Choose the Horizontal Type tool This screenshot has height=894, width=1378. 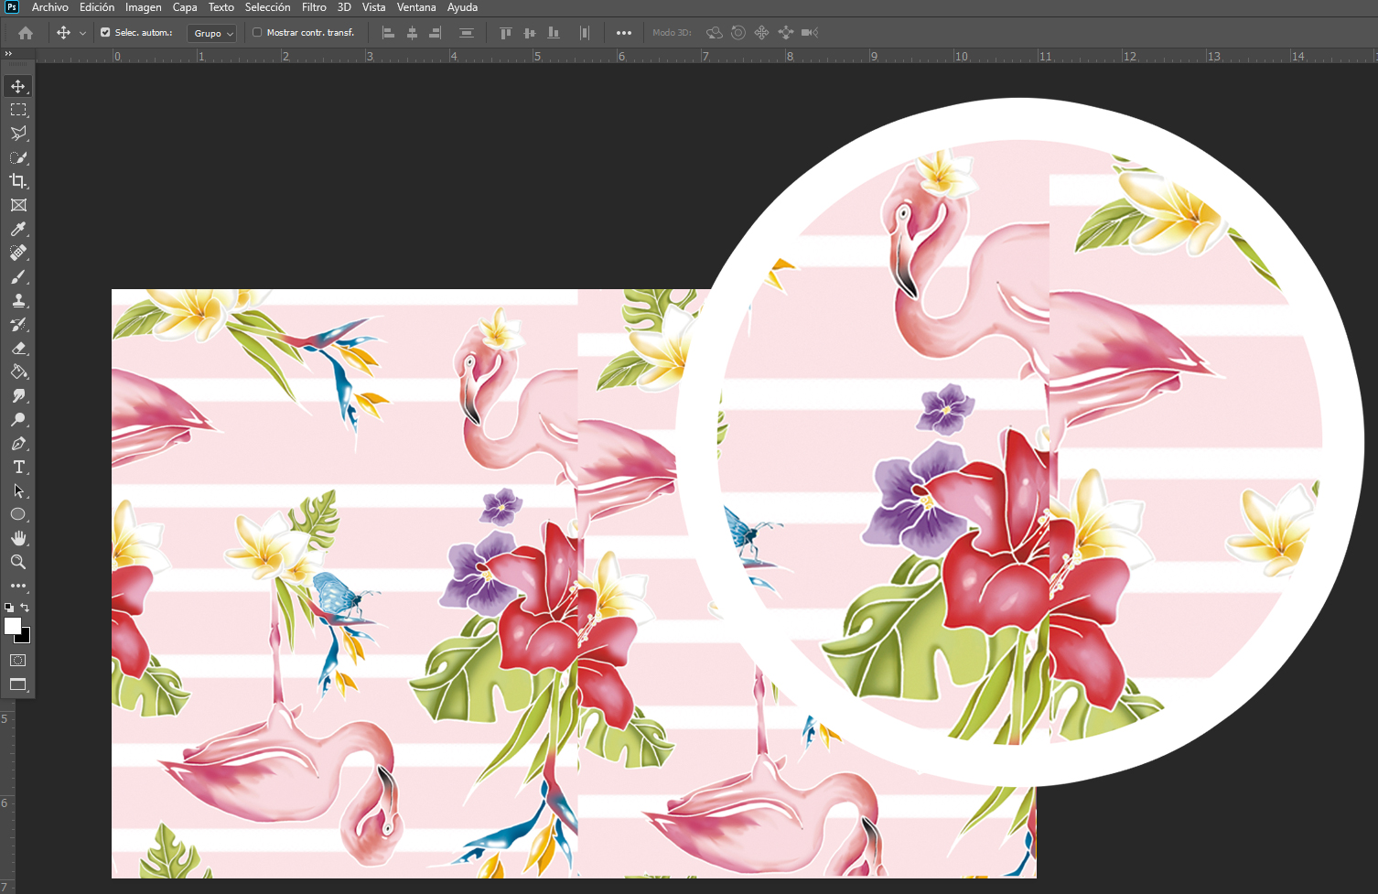[x=18, y=468]
